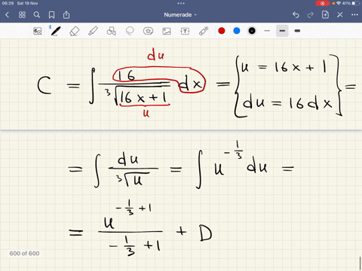Select the thinnest stroke width
The image size is (362, 271).
pyautogui.click(x=267, y=31)
